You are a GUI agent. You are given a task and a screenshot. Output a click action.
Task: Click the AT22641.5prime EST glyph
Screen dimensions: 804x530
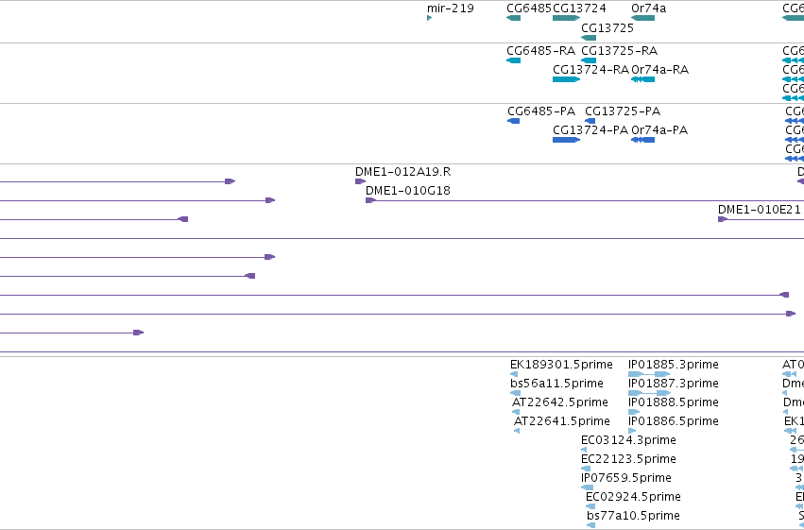coord(517,431)
